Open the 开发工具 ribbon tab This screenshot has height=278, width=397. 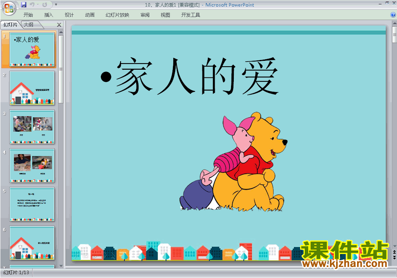(x=190, y=15)
